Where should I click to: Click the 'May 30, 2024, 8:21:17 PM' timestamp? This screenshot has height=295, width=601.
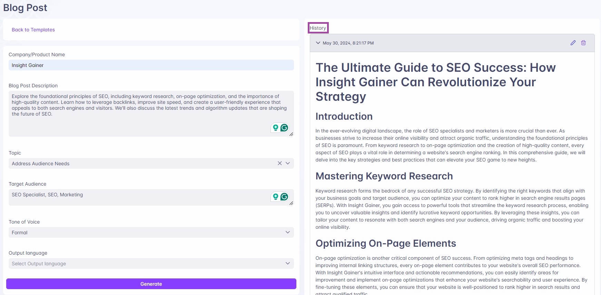(x=348, y=43)
